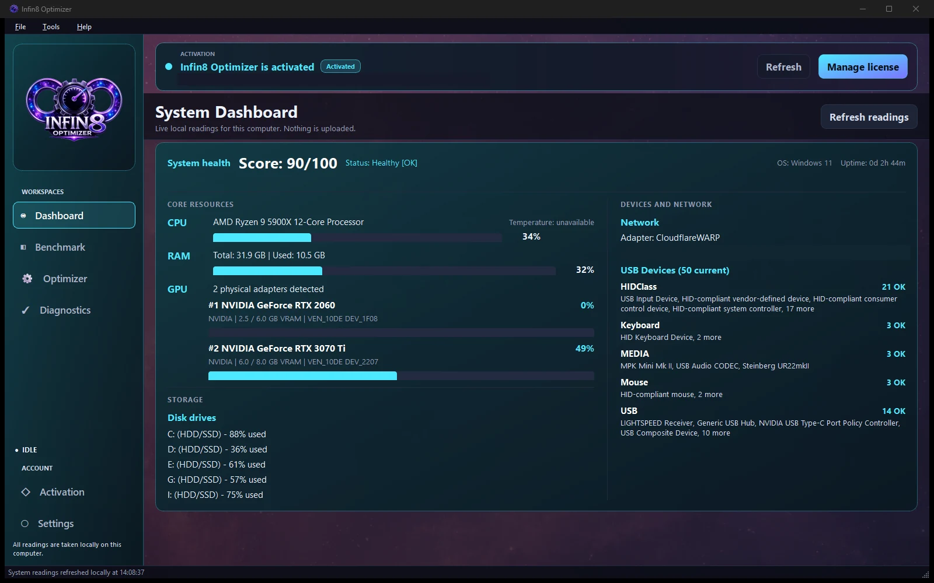Viewport: 934px width, 583px height.
Task: Click the 'Status: Healthy [OK]' text
Action: [381, 163]
